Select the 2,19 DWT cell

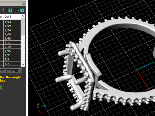[x=10, y=47]
